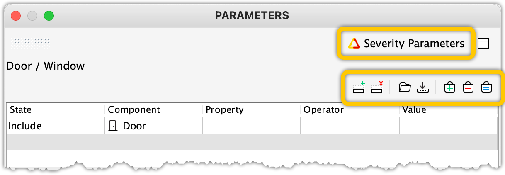Click the blue equals basket icon

[486, 87]
